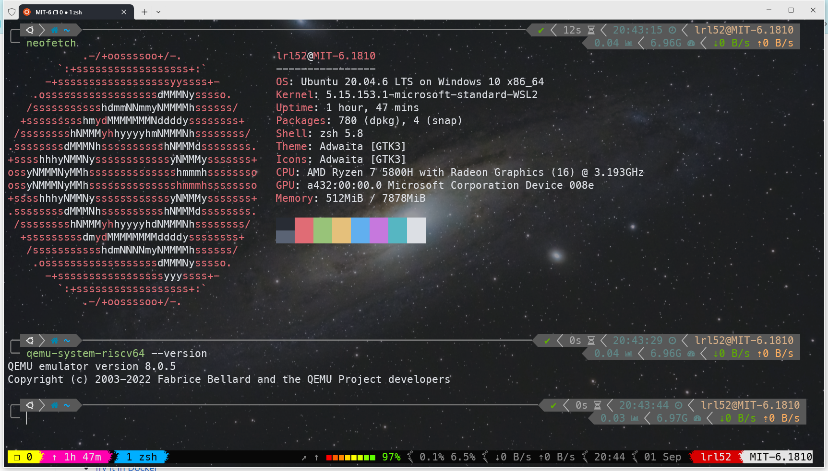Click the 'Memory: 512MiB / 7878MiB' line
This screenshot has height=471, width=828.
click(350, 198)
